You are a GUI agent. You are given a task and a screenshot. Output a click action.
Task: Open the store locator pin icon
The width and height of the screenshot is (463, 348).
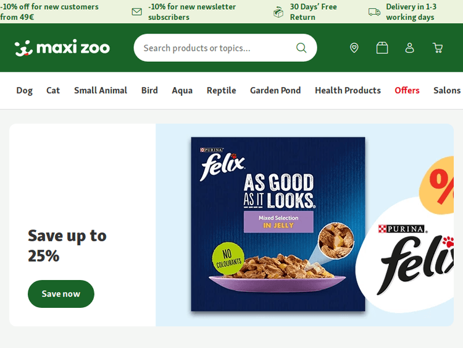click(354, 48)
